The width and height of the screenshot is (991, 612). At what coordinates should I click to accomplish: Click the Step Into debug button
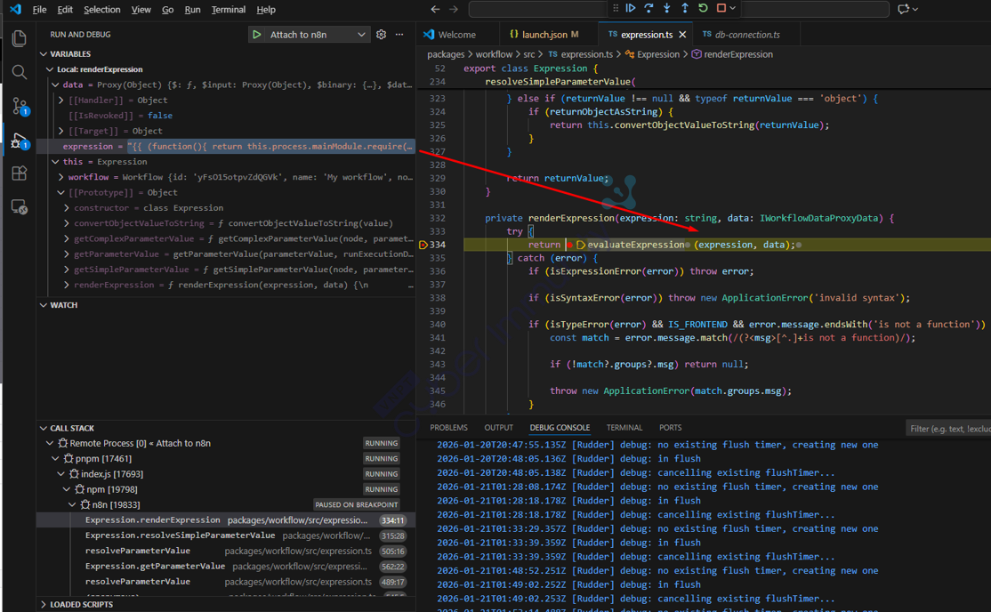667,8
